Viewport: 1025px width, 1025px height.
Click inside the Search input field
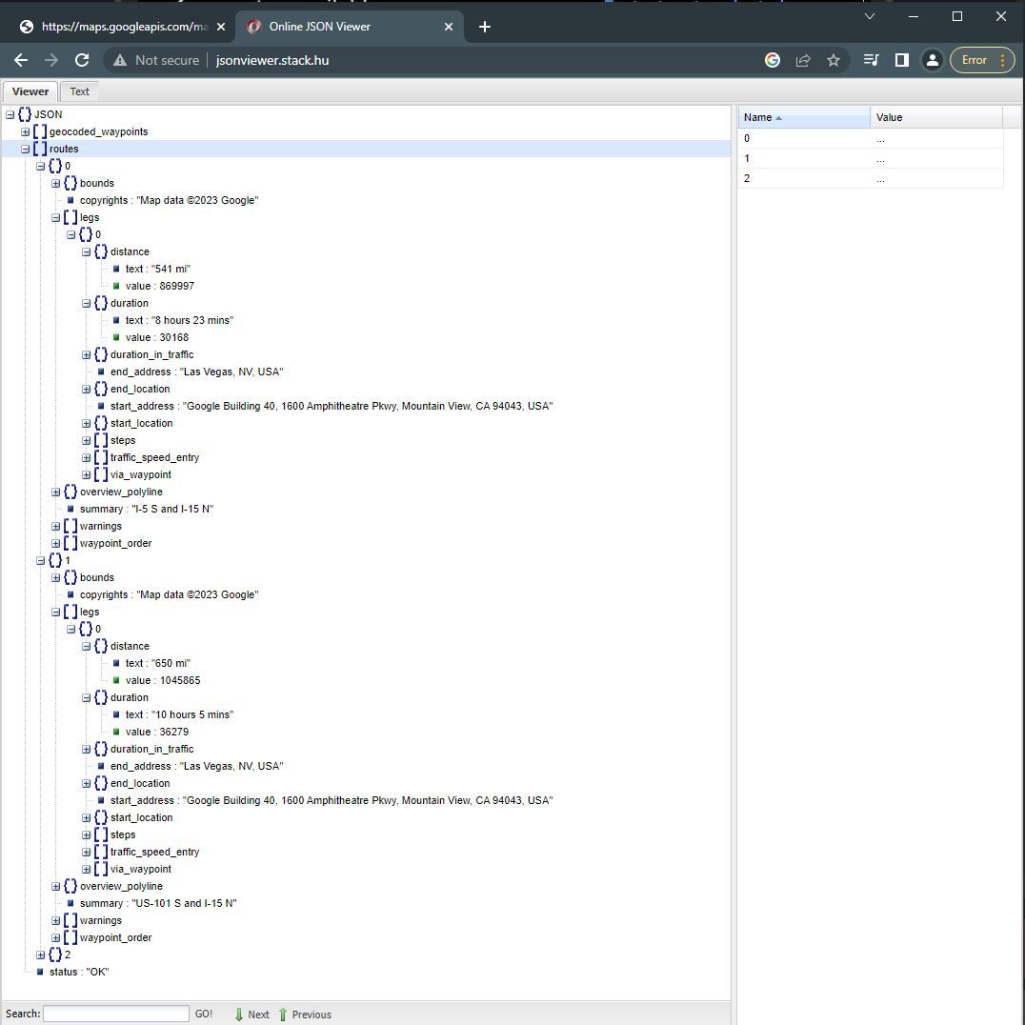click(x=114, y=1014)
